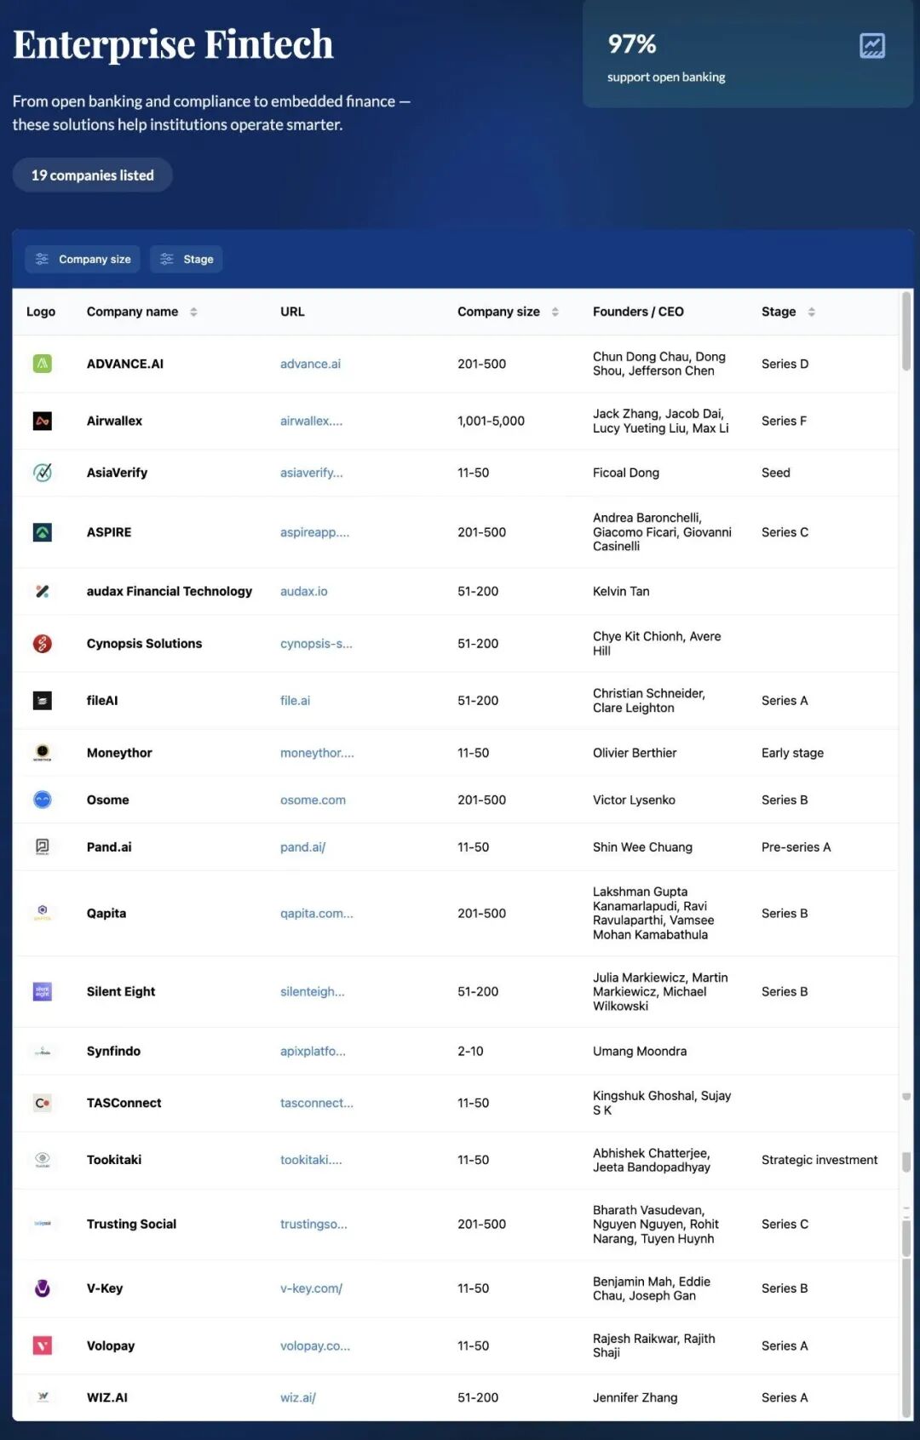The image size is (920, 1440).
Task: Open the qapita.com URL link
Action: (316, 913)
